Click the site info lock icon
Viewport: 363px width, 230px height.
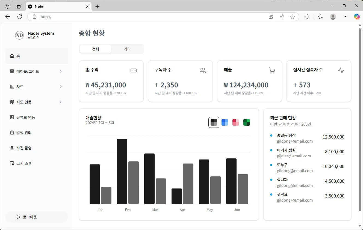[34, 17]
